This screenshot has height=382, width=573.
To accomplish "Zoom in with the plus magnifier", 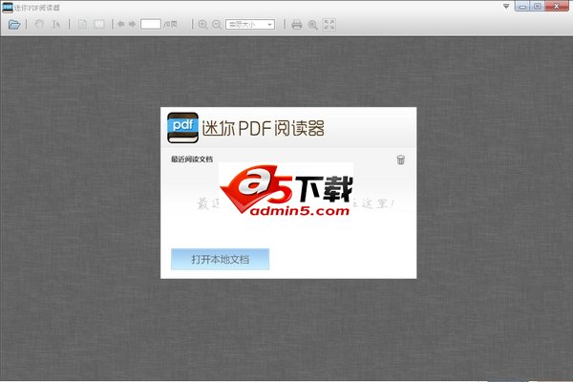I will [x=202, y=25].
